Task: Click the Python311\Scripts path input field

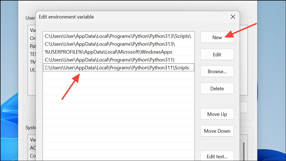Action: [x=118, y=67]
